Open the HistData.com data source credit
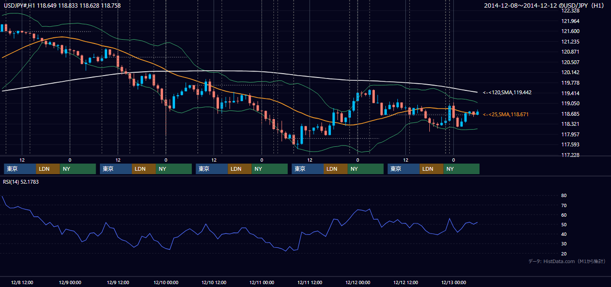 (567, 261)
